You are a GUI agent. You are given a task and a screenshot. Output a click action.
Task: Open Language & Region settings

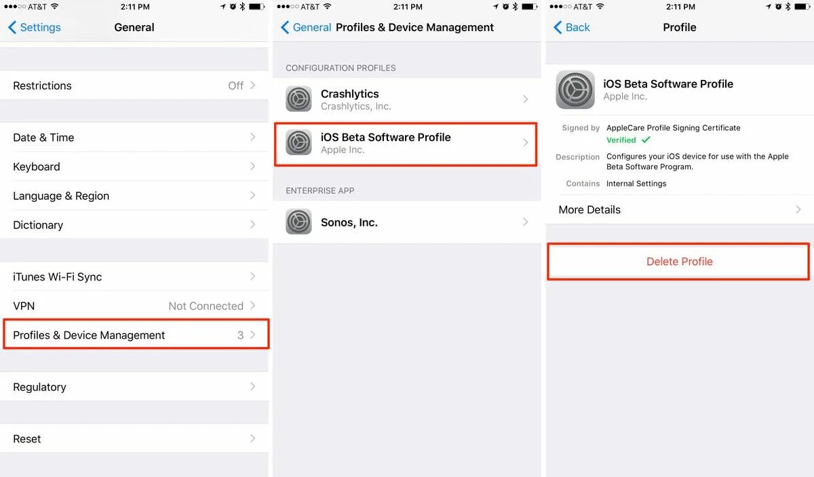click(x=134, y=195)
